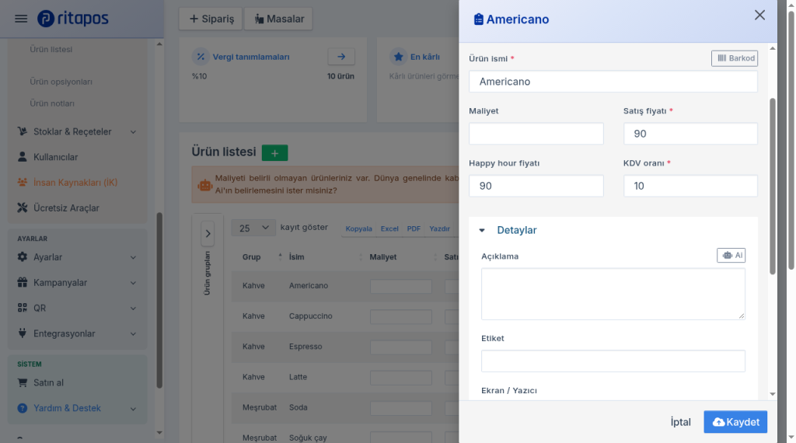Expand the Entegrasyonlar submenu chevron
This screenshot has height=443, width=796.
point(133,333)
